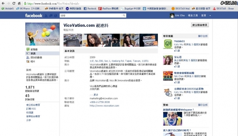Open the Mobile01 recommended page title
The width and height of the screenshot is (238, 136).
click(179, 41)
